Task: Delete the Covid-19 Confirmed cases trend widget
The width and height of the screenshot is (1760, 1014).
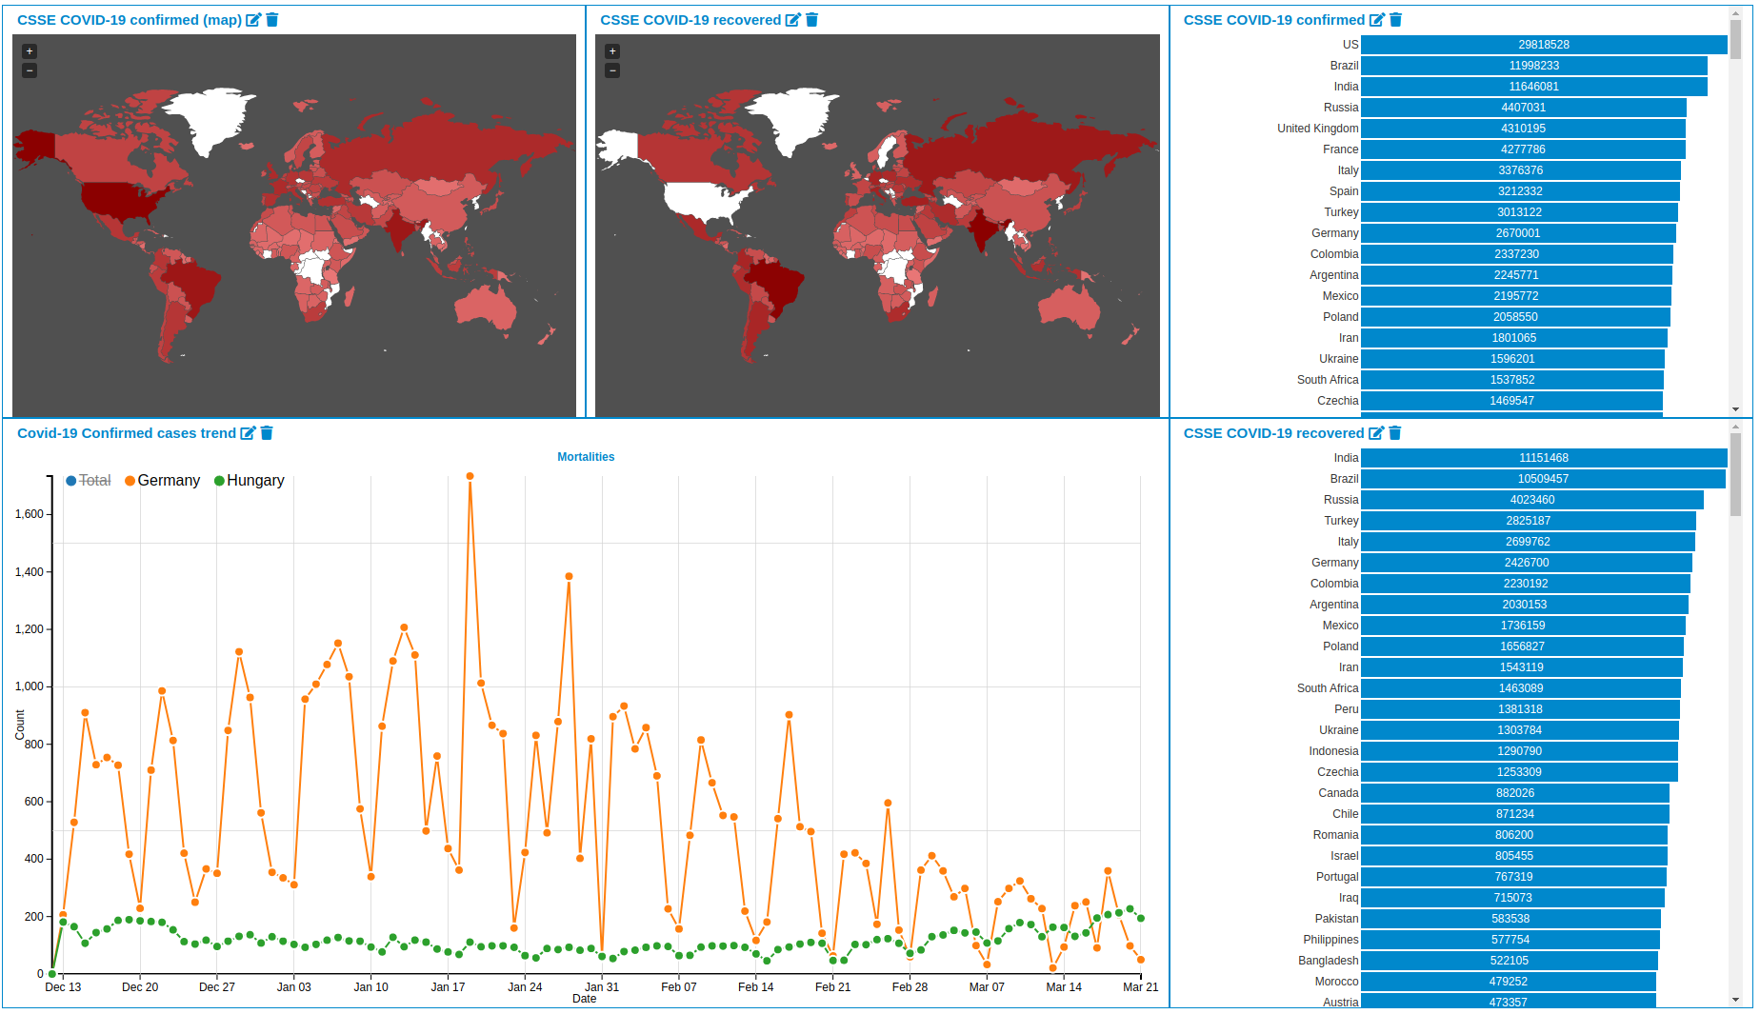Action: coord(267,433)
